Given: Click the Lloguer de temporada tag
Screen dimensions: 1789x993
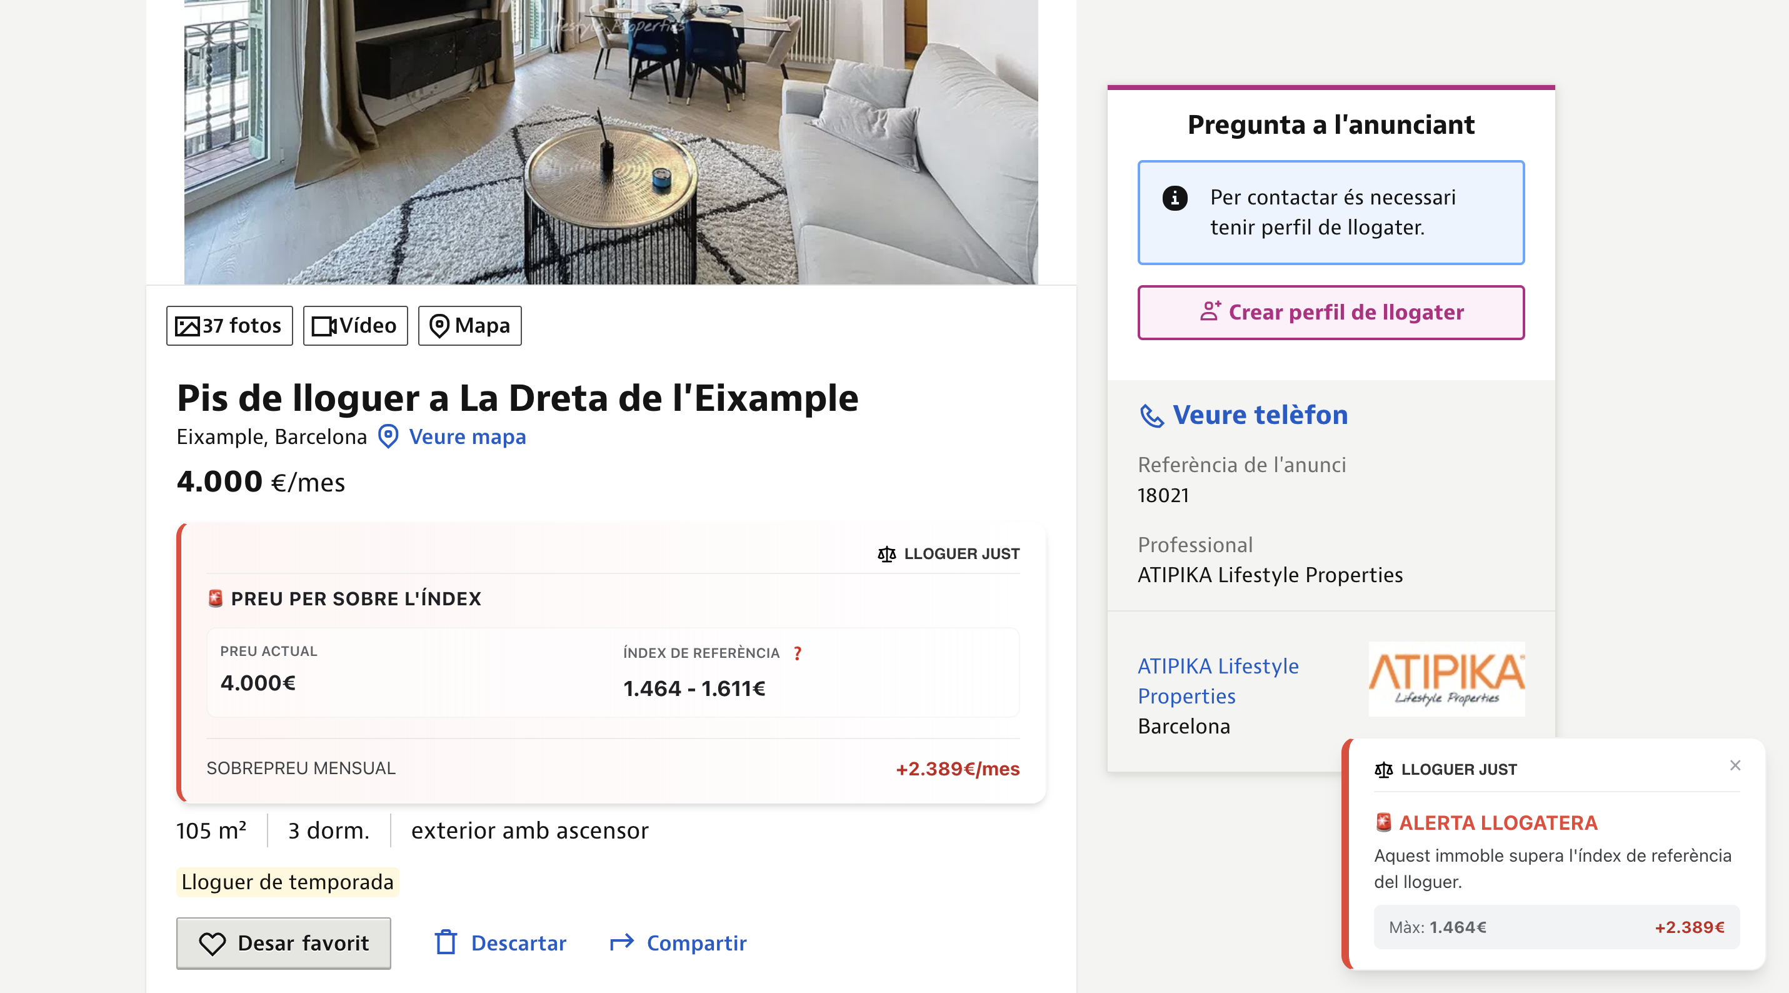Looking at the screenshot, I should (287, 882).
